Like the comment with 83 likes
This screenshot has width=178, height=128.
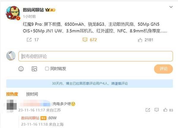(165, 110)
